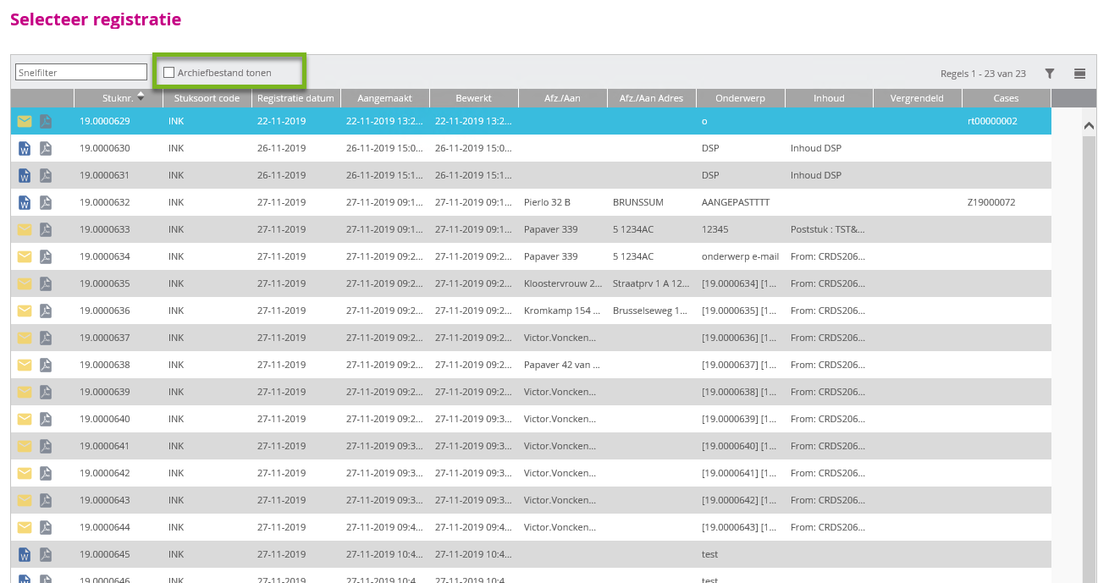Click PDF icon for row 19.0000640
The image size is (1120, 583).
(46, 419)
